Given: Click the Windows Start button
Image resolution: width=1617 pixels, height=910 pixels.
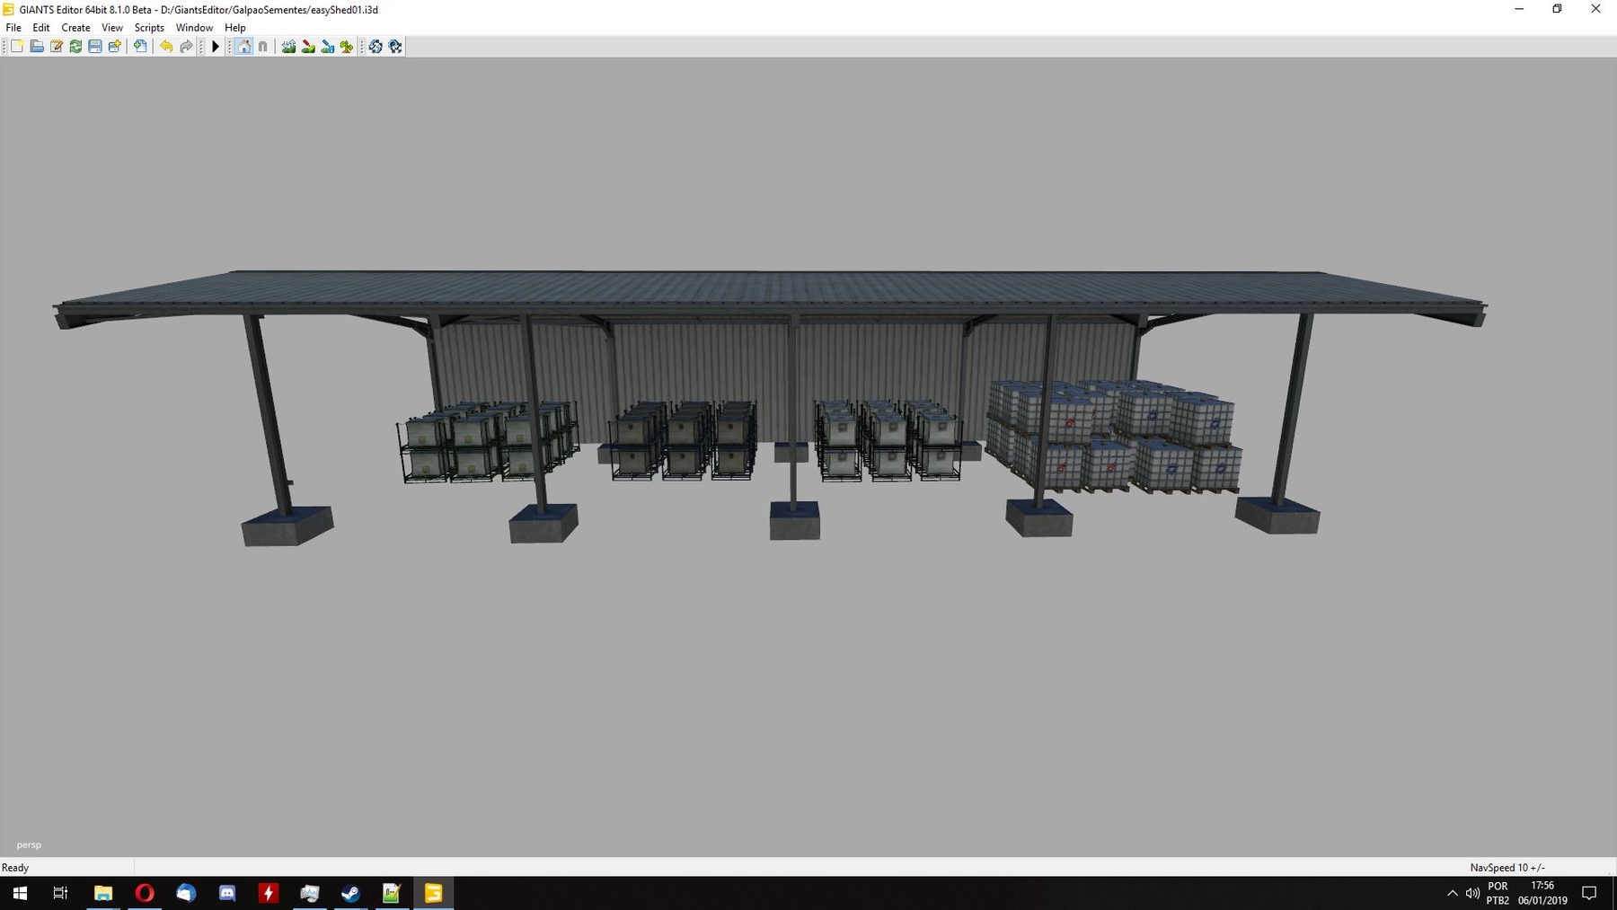Looking at the screenshot, I should pos(20,893).
